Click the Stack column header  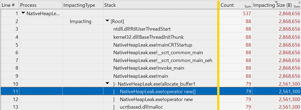(x=110, y=5)
